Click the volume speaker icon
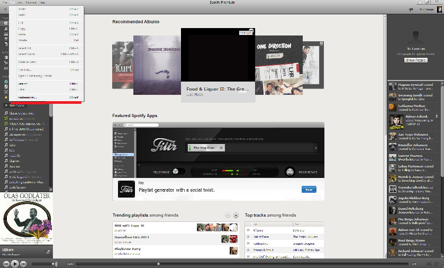 55,264
